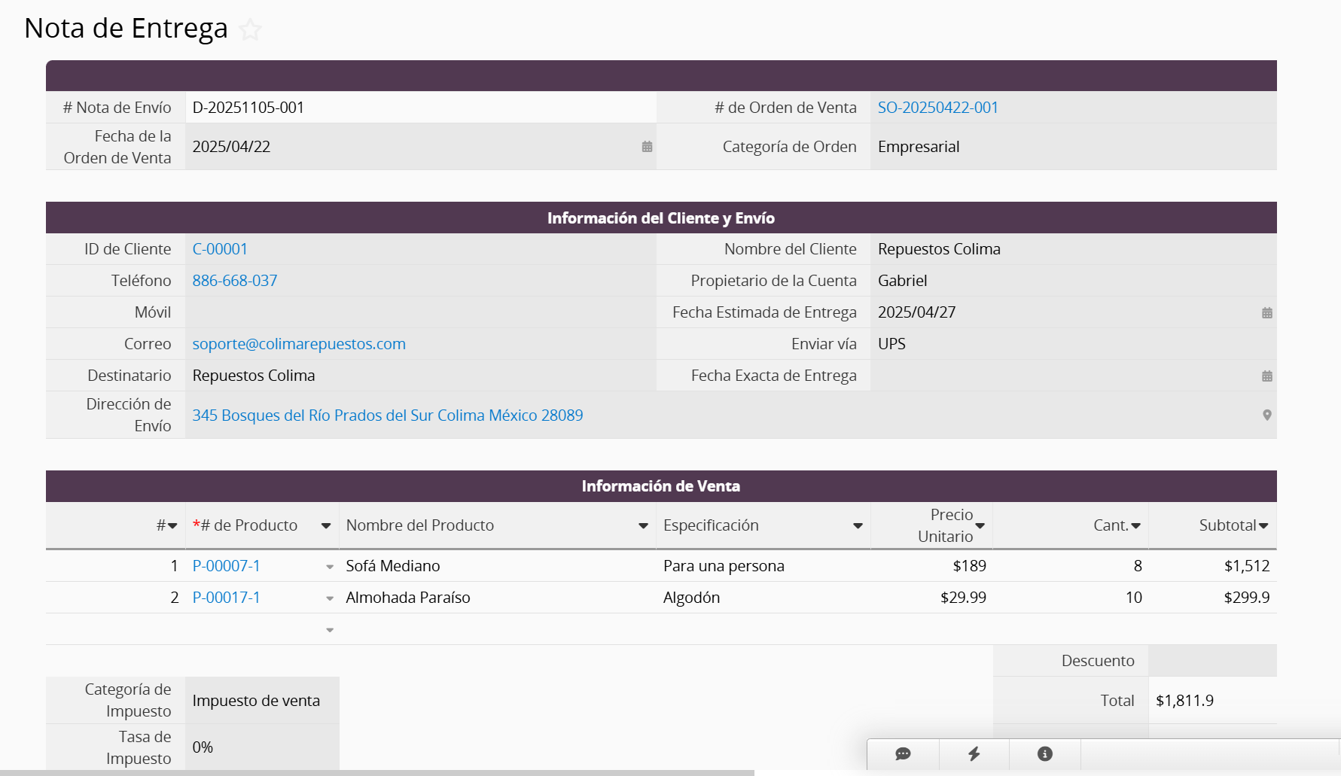This screenshot has height=776, width=1341.
Task: Open calendar for Fecha de la Orden de Venta
Action: [x=647, y=147]
